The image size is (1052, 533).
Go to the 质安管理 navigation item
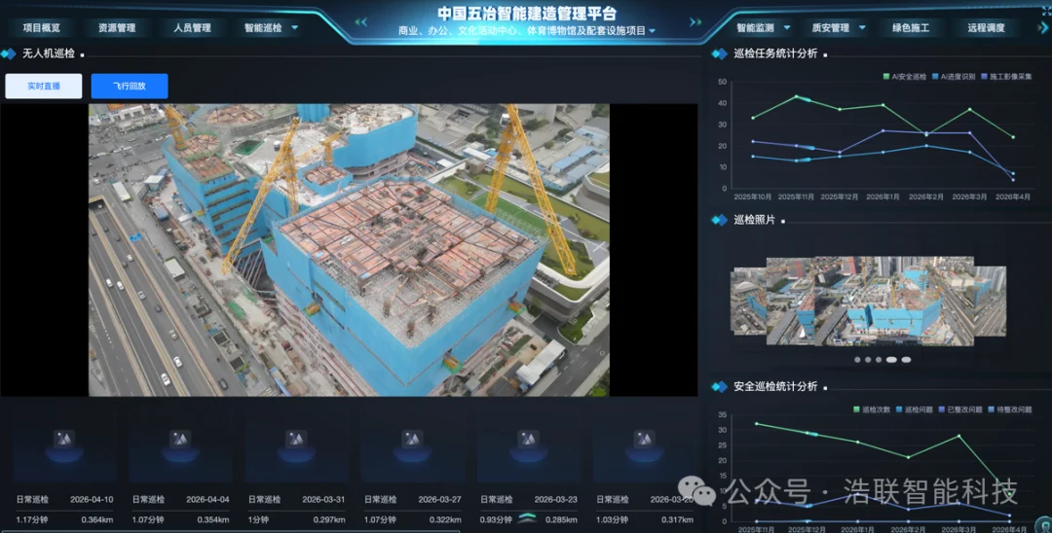click(831, 27)
